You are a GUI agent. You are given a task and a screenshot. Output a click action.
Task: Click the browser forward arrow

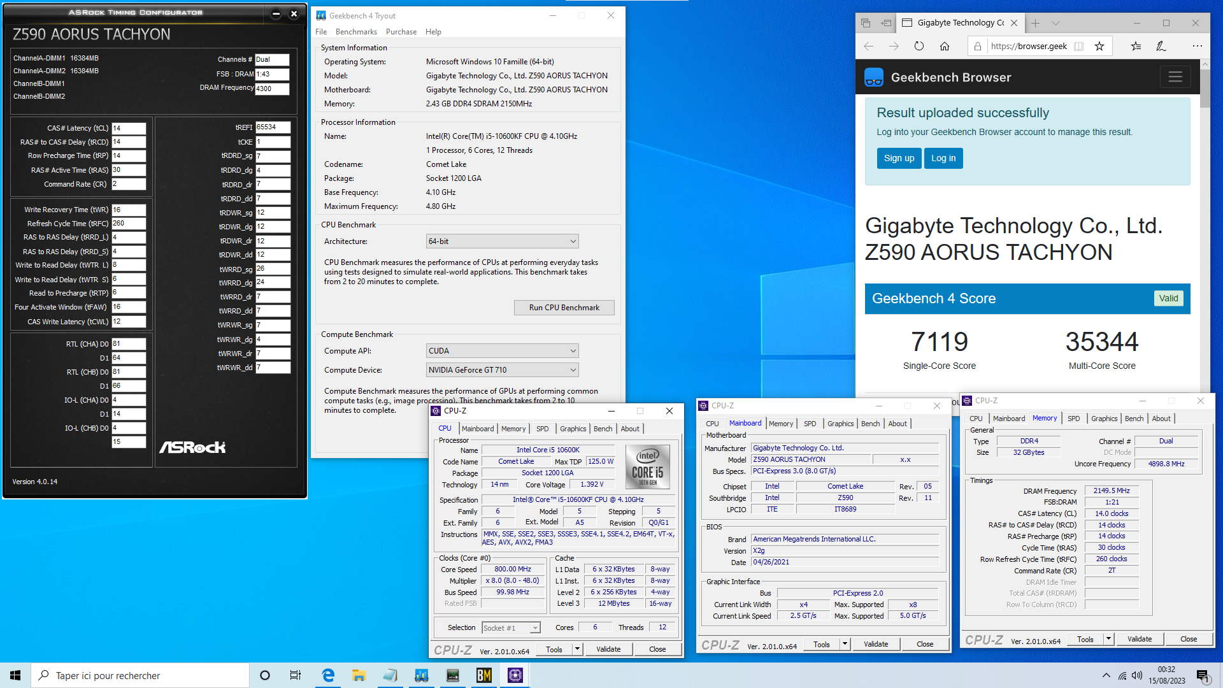(x=894, y=46)
